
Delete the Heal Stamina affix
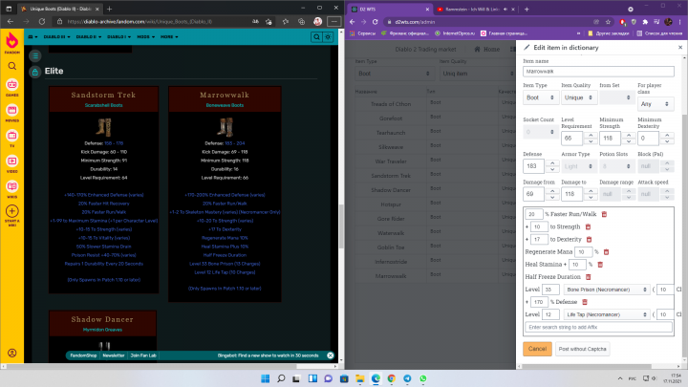click(x=600, y=265)
